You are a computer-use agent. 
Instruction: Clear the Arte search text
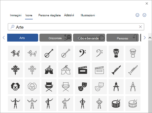pyautogui.click(x=140, y=27)
